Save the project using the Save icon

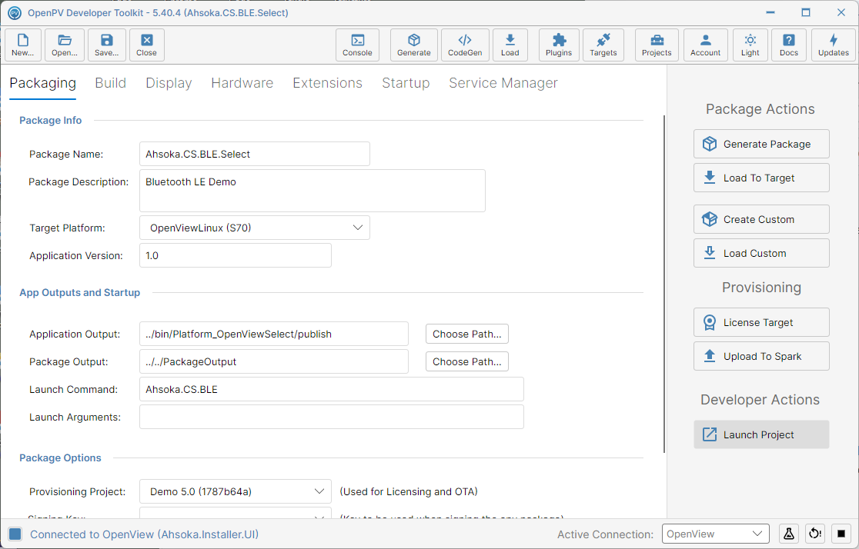coord(107,45)
